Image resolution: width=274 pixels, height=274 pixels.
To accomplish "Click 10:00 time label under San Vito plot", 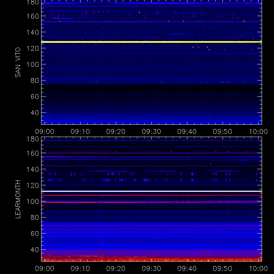I will click(258, 132).
